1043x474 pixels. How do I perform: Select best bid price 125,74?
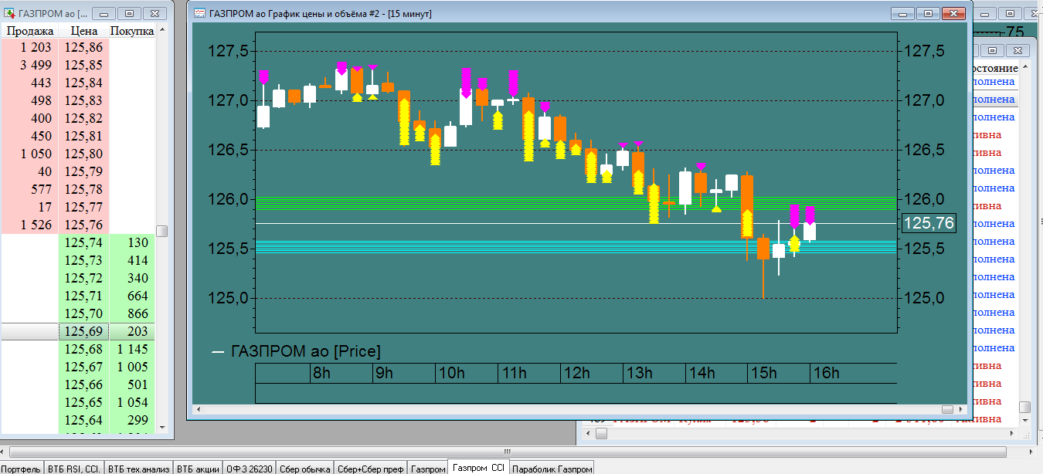[83, 242]
